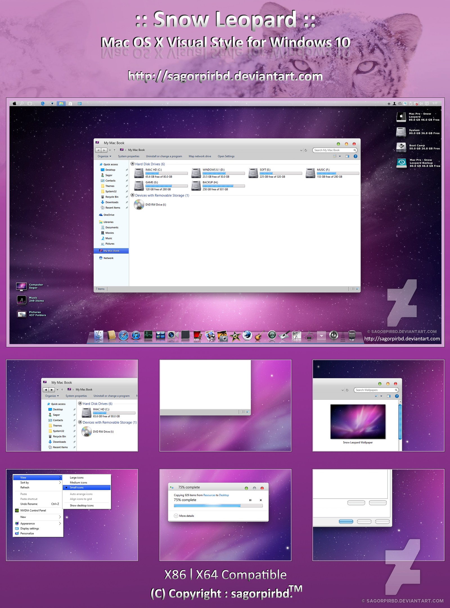Open Mac Pro Snow Leopard Backup icon

tap(401, 163)
